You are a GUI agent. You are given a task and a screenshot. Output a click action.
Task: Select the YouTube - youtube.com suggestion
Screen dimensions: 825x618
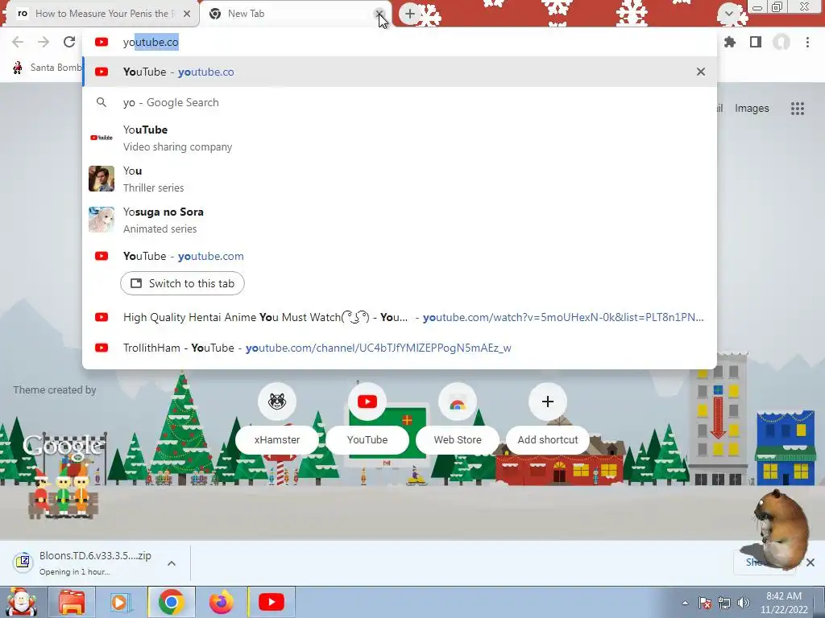pos(400,256)
